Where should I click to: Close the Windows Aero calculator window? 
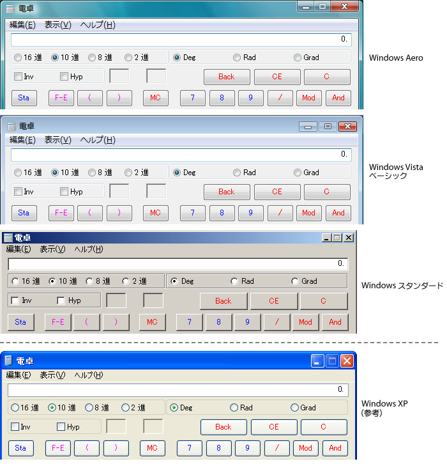(x=345, y=6)
